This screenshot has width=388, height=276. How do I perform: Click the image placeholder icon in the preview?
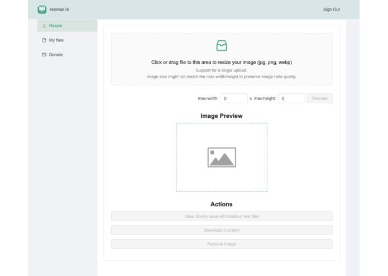pyautogui.click(x=222, y=158)
